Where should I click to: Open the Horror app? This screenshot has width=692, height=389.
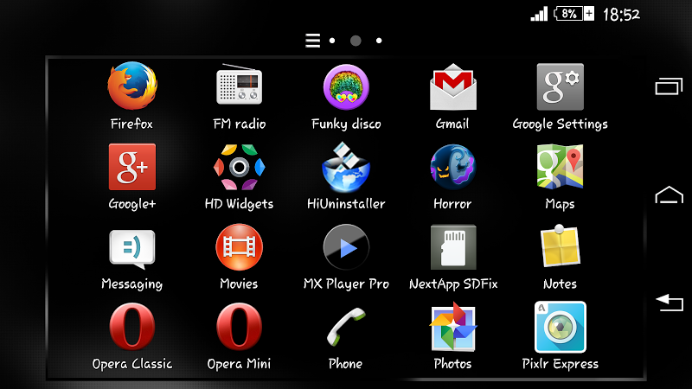coord(452,167)
